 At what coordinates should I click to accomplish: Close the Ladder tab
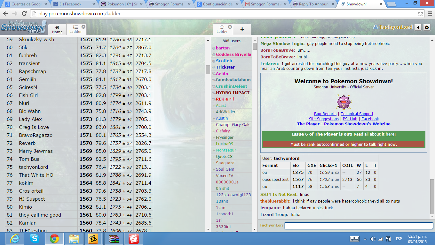83,27
